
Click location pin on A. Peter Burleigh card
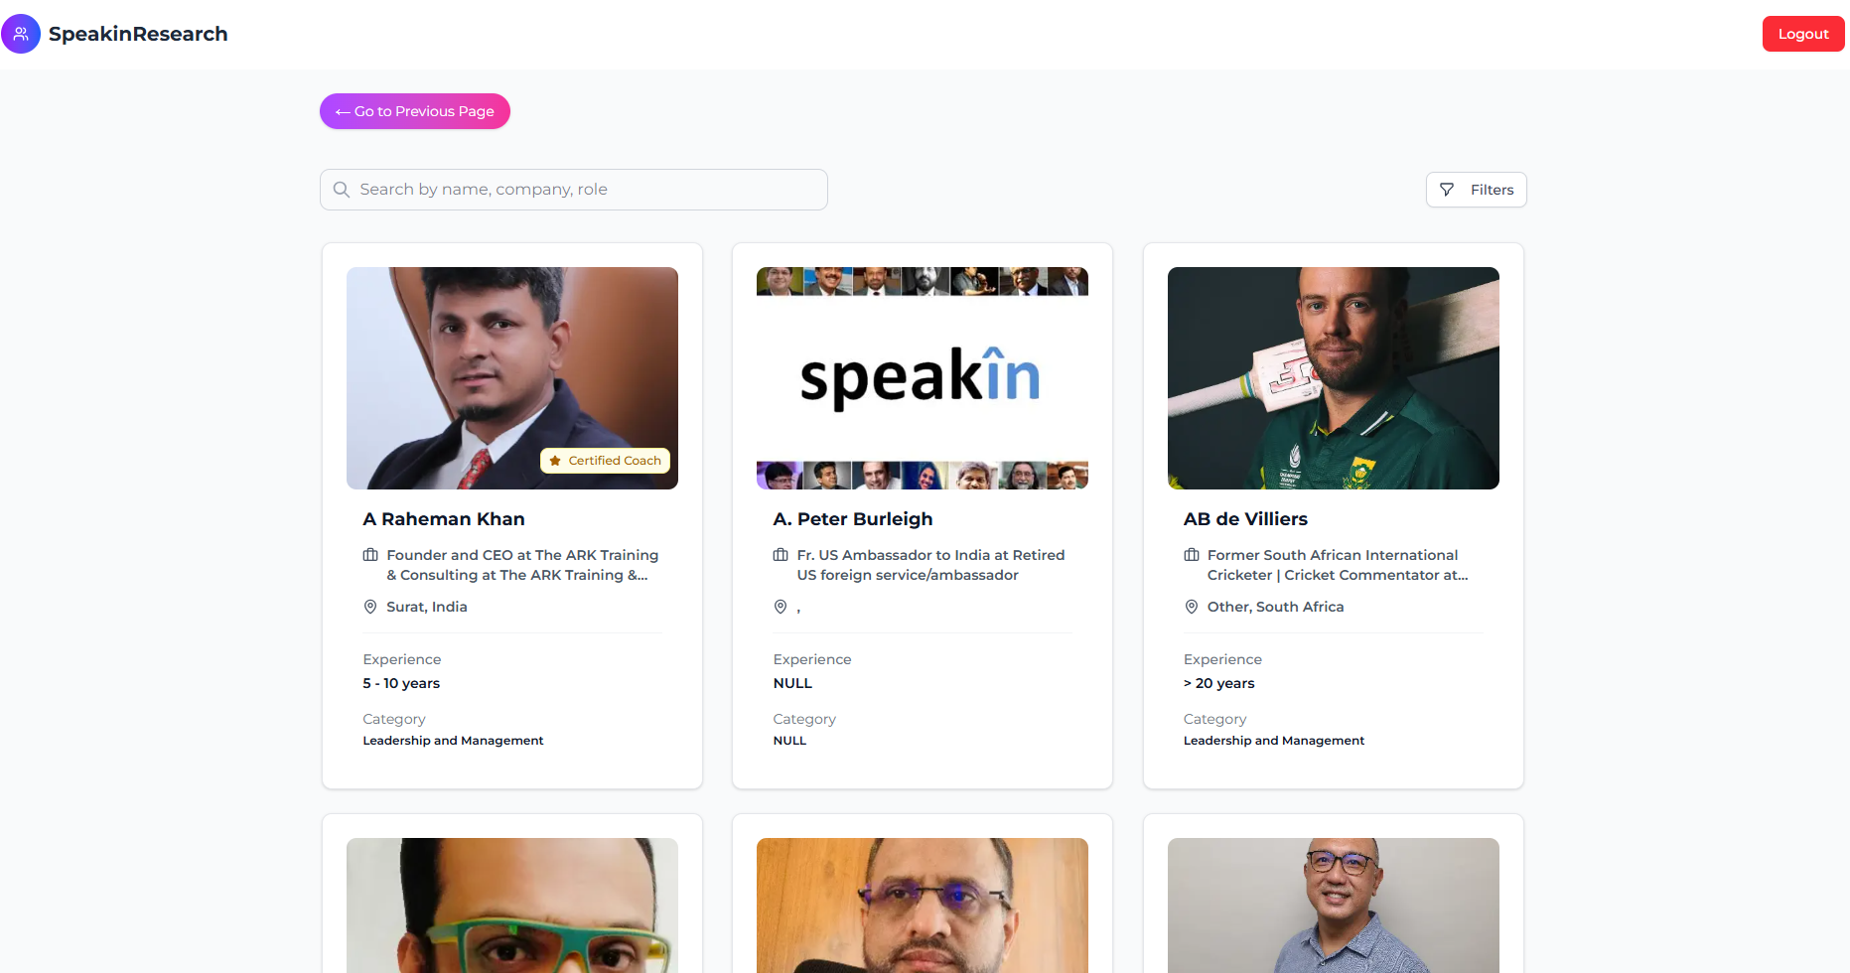pos(781,607)
